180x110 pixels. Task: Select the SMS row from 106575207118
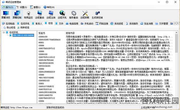click(x=106, y=89)
